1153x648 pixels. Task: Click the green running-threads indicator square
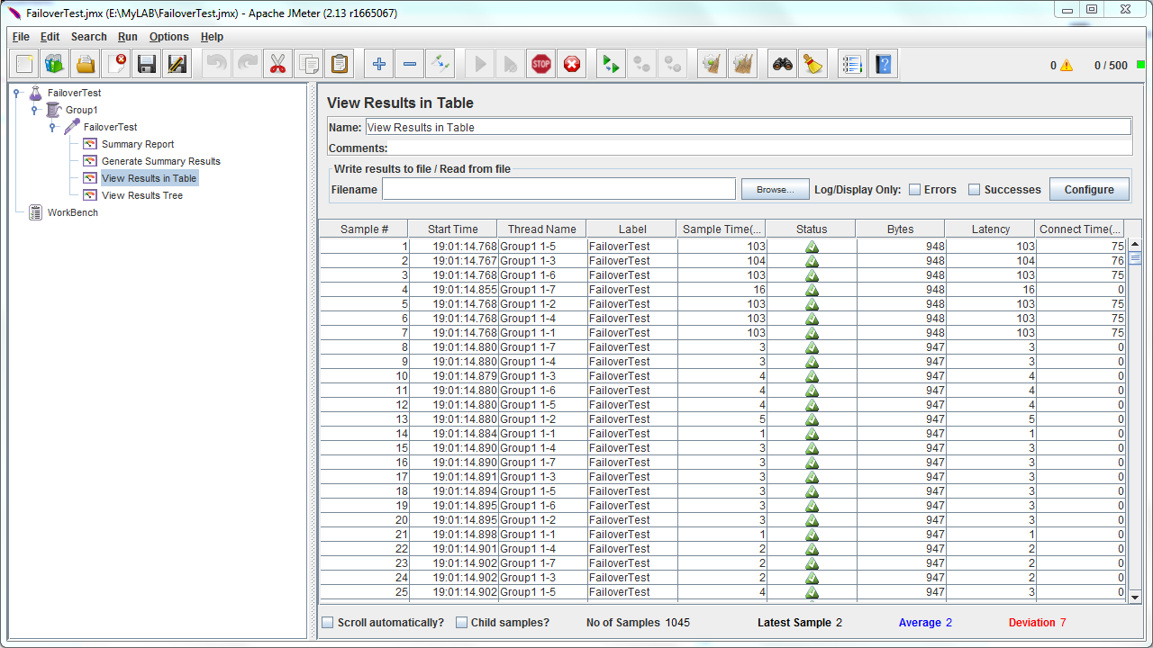[x=1140, y=65]
